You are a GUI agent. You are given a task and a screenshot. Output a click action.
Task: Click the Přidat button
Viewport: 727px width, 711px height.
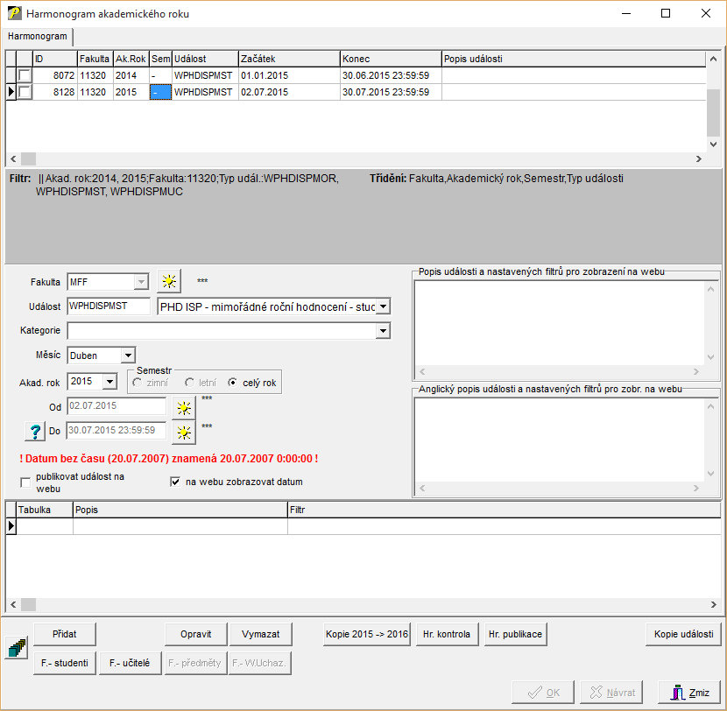coord(65,634)
